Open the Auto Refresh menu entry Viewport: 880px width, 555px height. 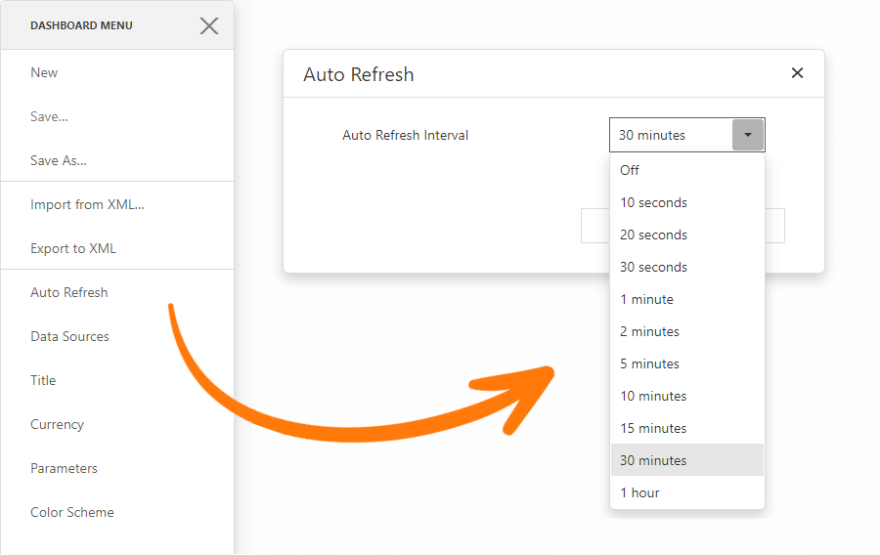point(69,292)
